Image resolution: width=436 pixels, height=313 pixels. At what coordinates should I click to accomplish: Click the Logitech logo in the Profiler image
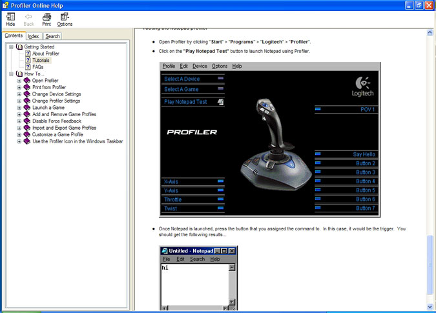[362, 86]
